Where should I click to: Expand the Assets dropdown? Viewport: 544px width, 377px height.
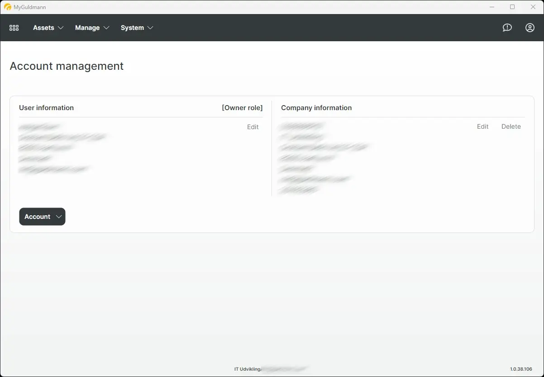pyautogui.click(x=48, y=28)
